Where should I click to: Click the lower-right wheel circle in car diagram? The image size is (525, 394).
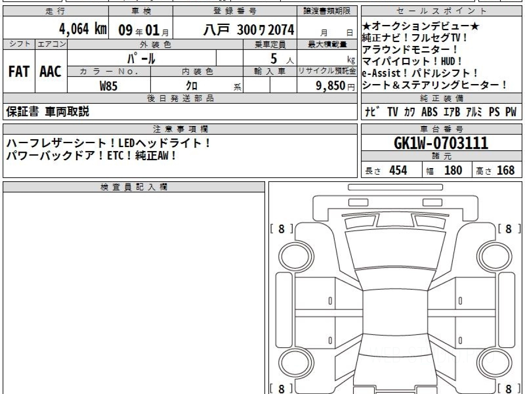(491, 363)
